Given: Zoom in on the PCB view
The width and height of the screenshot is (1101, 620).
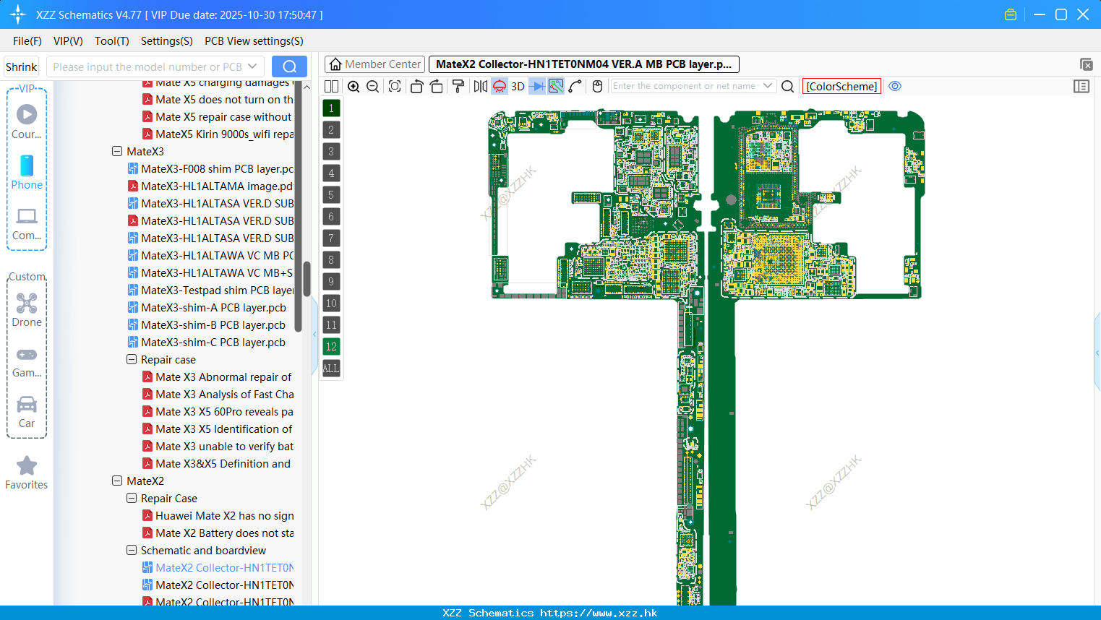Looking at the screenshot, I should tap(354, 86).
